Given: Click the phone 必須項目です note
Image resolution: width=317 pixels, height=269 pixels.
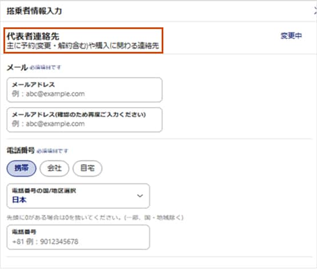Looking at the screenshot, I should pyautogui.click(x=53, y=151).
